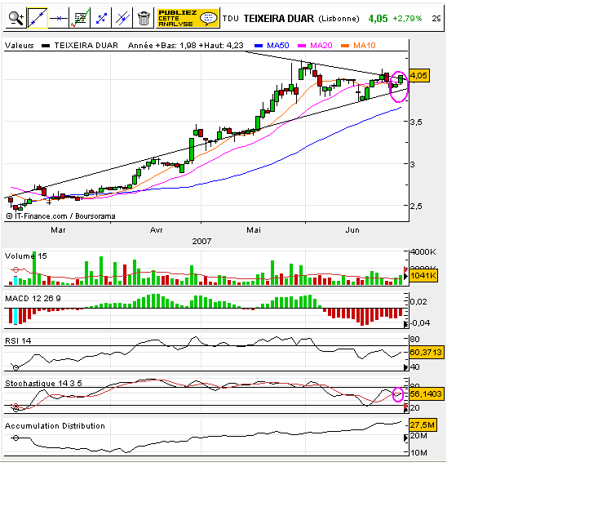Image resolution: width=602 pixels, height=520 pixels.
Task: Click the black arrow at Stochastique panel bottom
Action: click(405, 411)
